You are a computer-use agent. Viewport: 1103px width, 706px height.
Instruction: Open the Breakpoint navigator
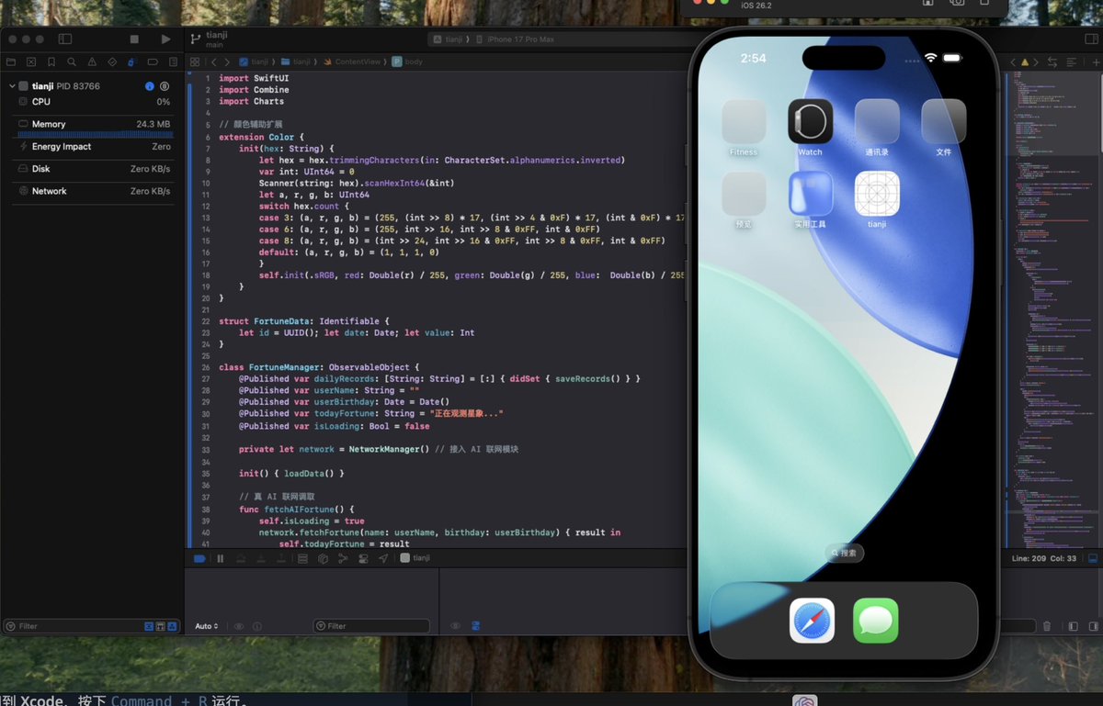click(x=153, y=62)
